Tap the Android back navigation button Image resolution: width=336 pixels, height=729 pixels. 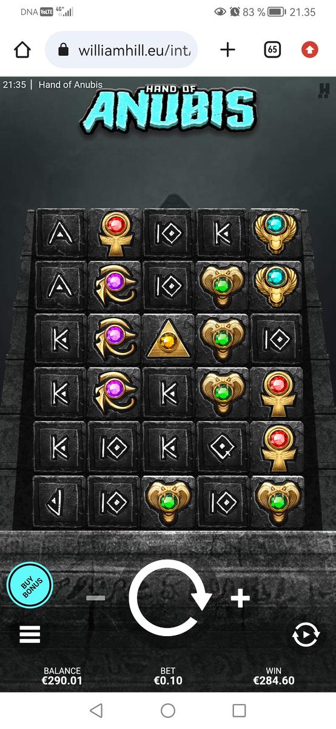click(96, 710)
